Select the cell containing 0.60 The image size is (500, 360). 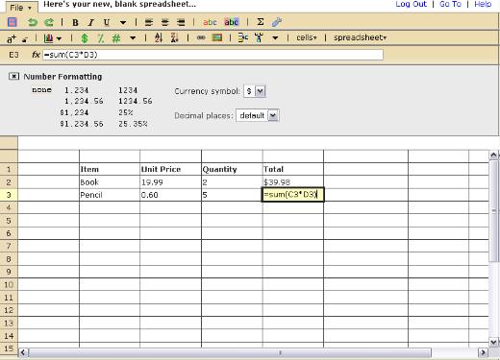pyautogui.click(x=170, y=195)
